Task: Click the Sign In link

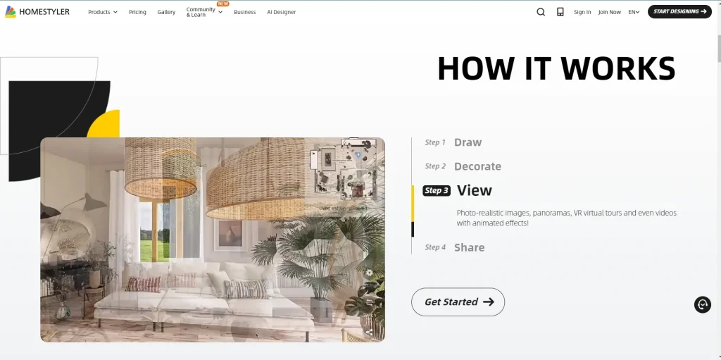Action: [x=582, y=12]
